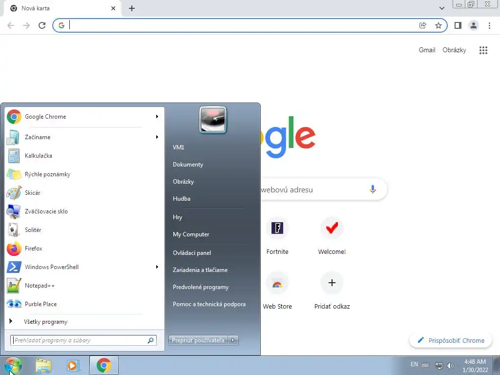500x375 pixels.
Task: Expand Google Chrome jump list arrow
Action: tap(157, 117)
